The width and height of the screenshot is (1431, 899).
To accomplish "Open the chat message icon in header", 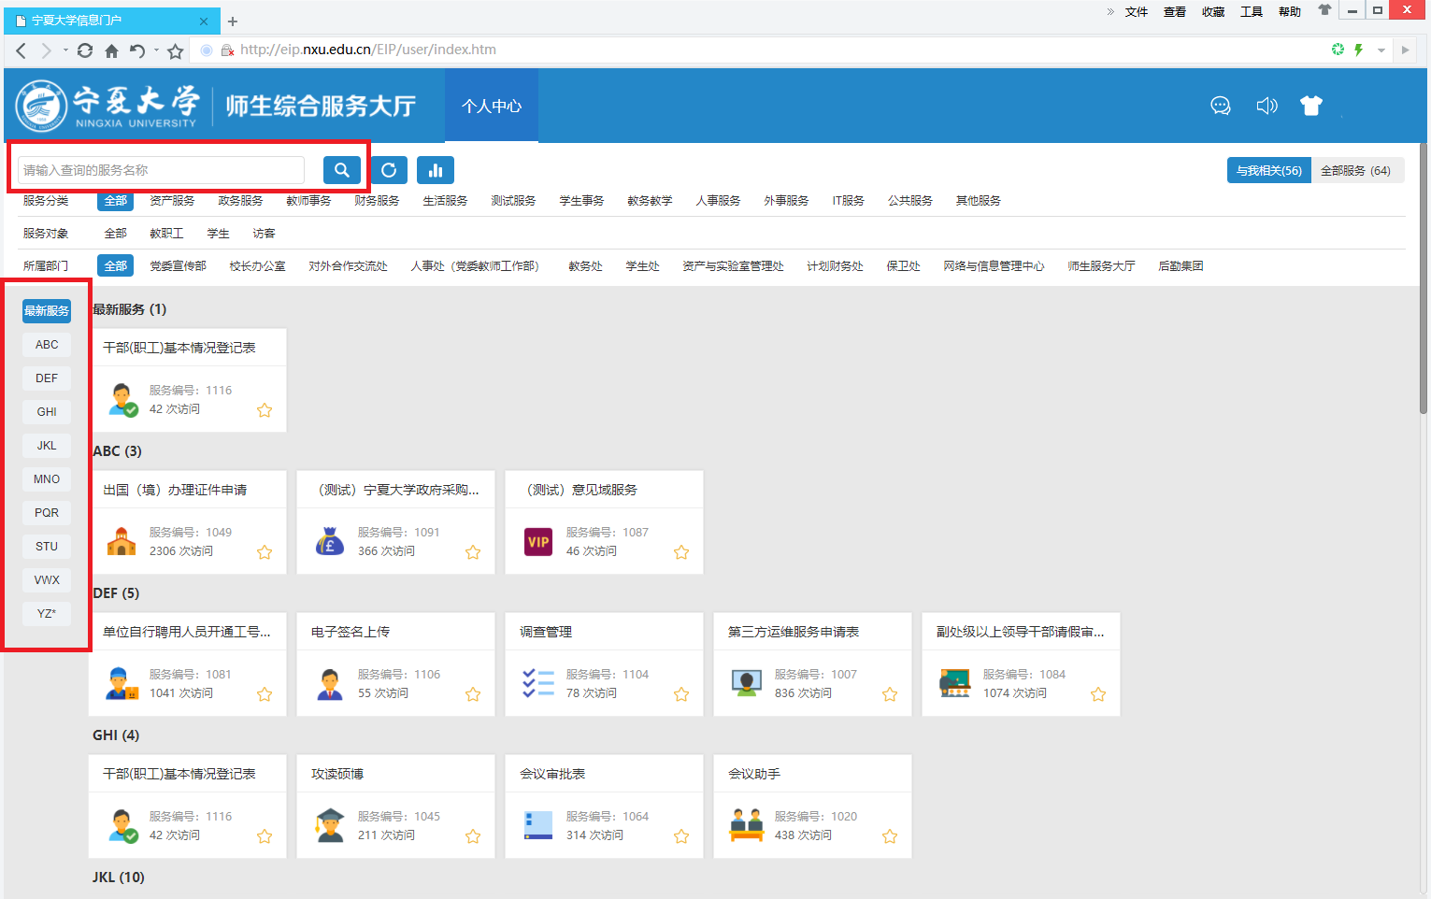I will pyautogui.click(x=1221, y=106).
